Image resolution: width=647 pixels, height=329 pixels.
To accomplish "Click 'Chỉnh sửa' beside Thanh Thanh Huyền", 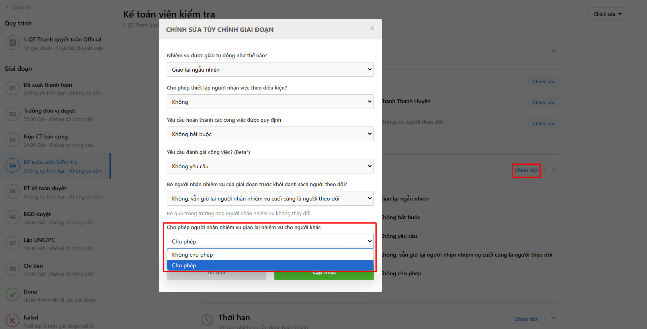I will 543,103.
